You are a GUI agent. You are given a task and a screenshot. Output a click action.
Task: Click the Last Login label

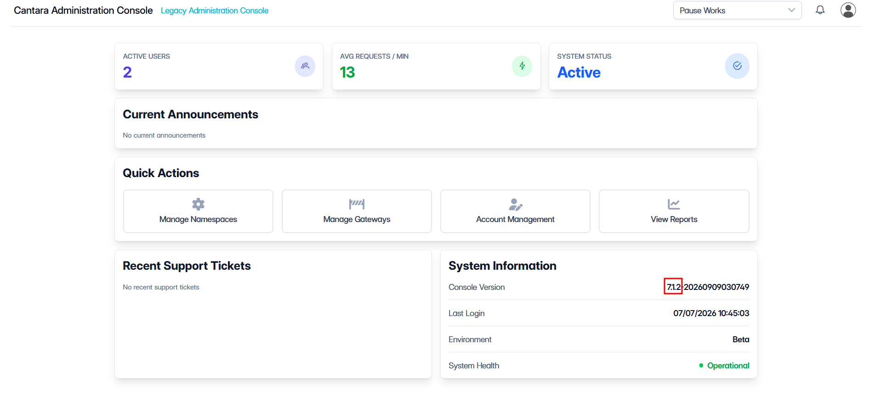466,313
